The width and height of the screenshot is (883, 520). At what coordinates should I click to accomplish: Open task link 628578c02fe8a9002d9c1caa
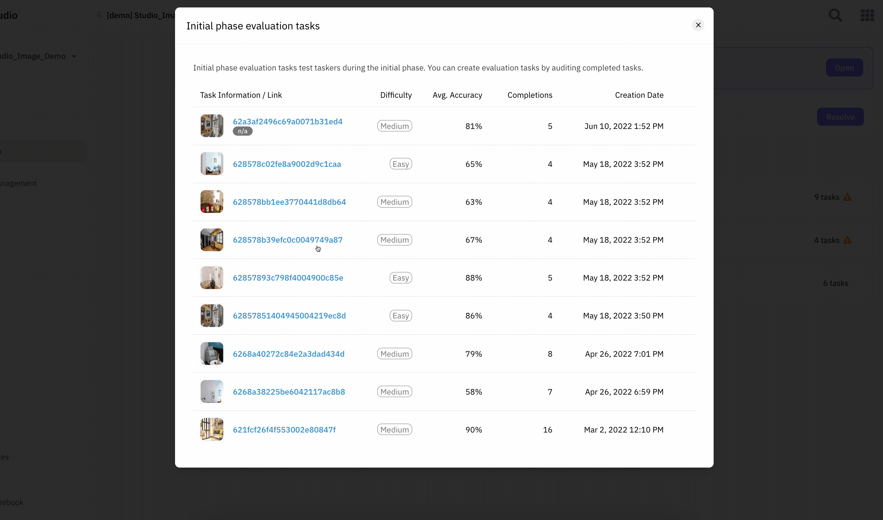287,164
